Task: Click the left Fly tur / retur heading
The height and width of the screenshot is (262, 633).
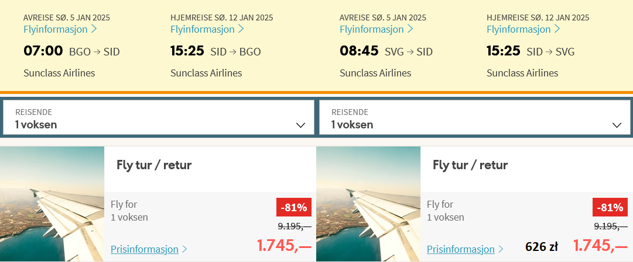Action: tap(154, 165)
